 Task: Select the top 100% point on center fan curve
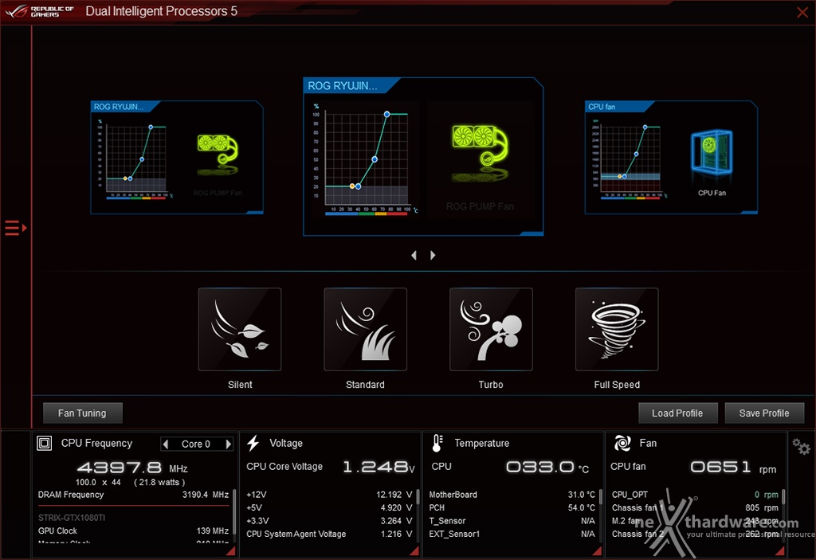click(386, 114)
